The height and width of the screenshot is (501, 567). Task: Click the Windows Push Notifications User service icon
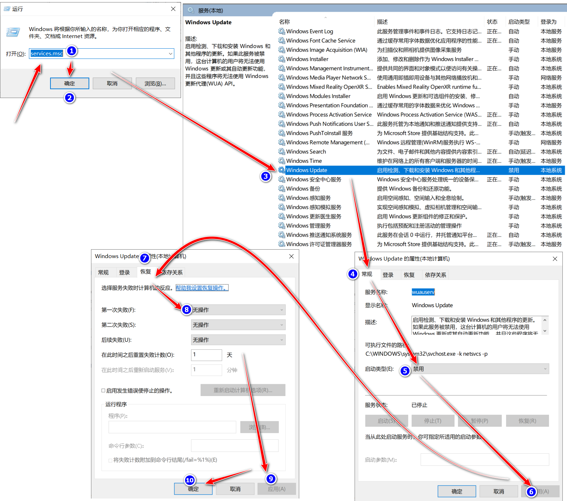[282, 124]
